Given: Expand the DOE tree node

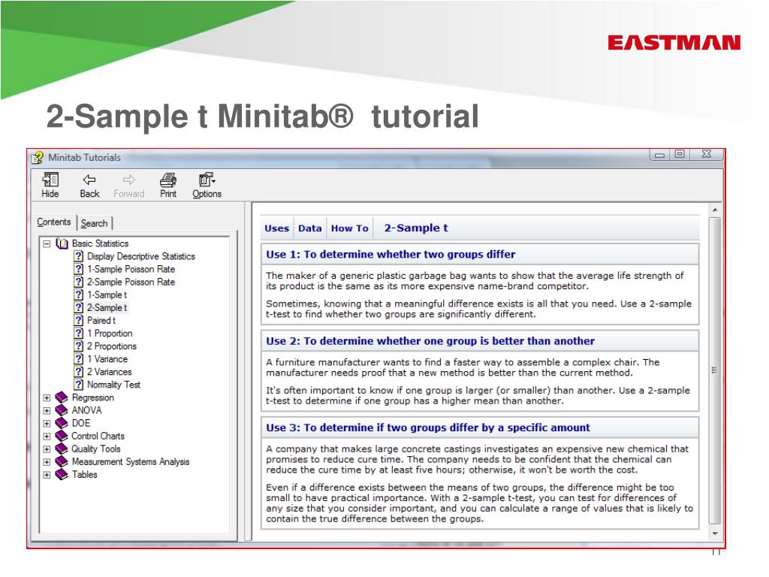Looking at the screenshot, I should (47, 424).
